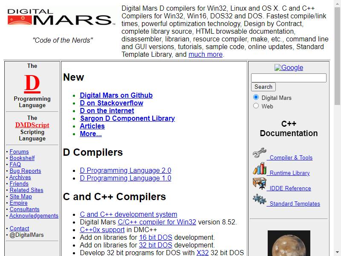Open Standard Templates documentation link
341x256 pixels.
(x=295, y=204)
